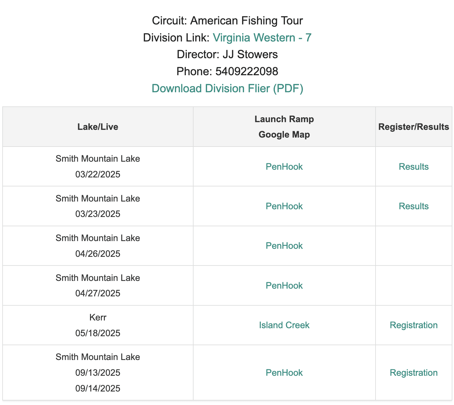Screen dimensions: 454x405
Task: Click the Lake/Live column header
Action: pos(98,127)
